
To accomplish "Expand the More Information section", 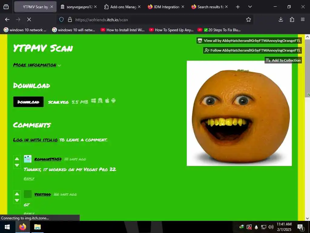I will tap(37, 65).
